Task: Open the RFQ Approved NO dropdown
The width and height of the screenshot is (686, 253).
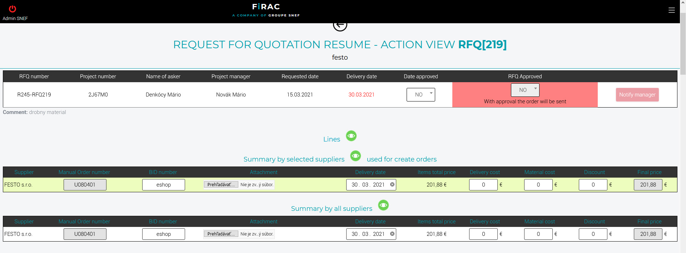Action: 525,90
